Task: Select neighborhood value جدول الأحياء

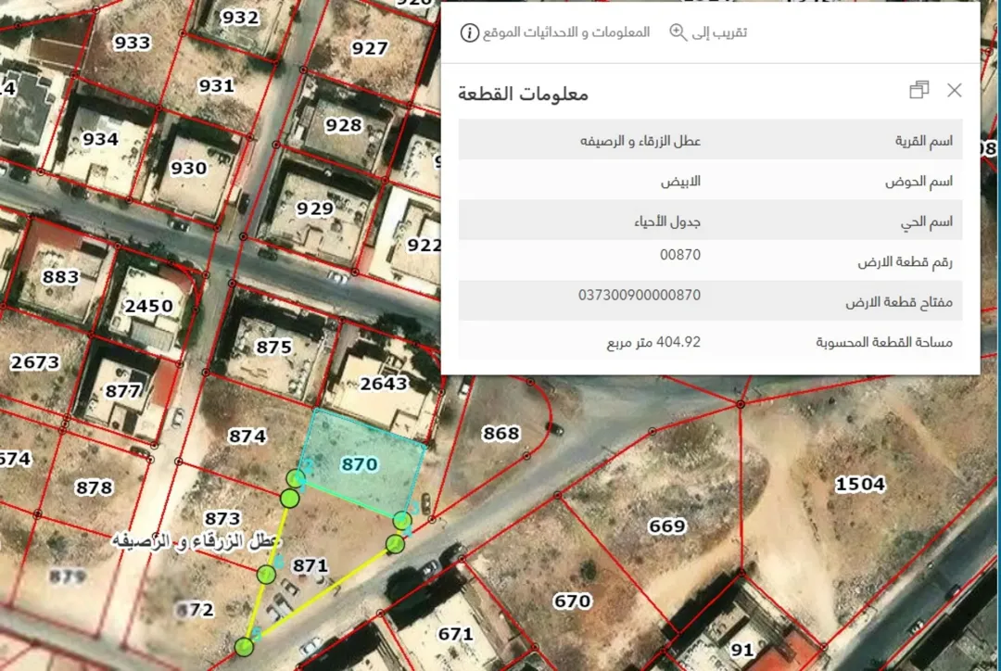Action: 667,222
